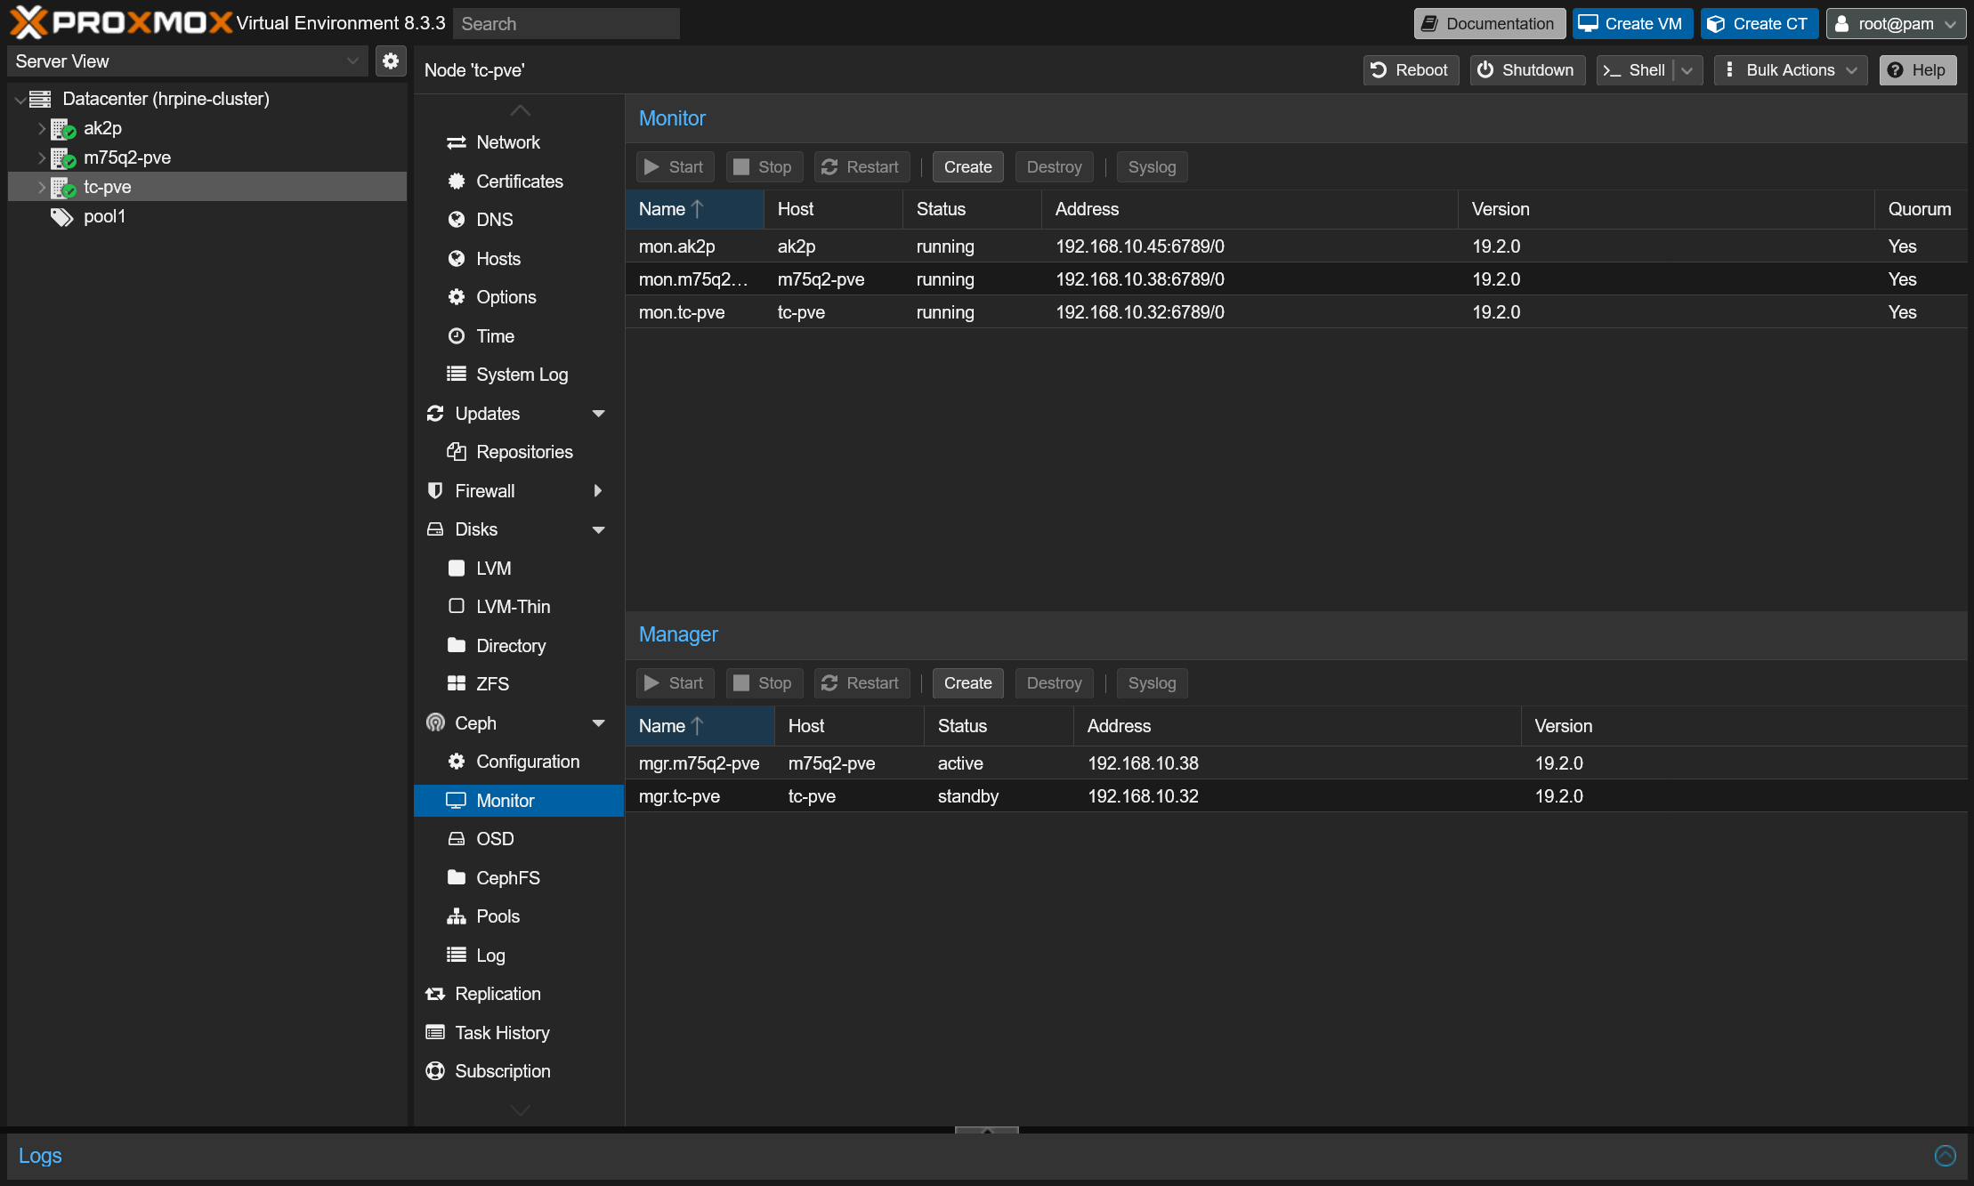Sort Manager table by Status header
1974x1186 pixels.
(x=999, y=726)
